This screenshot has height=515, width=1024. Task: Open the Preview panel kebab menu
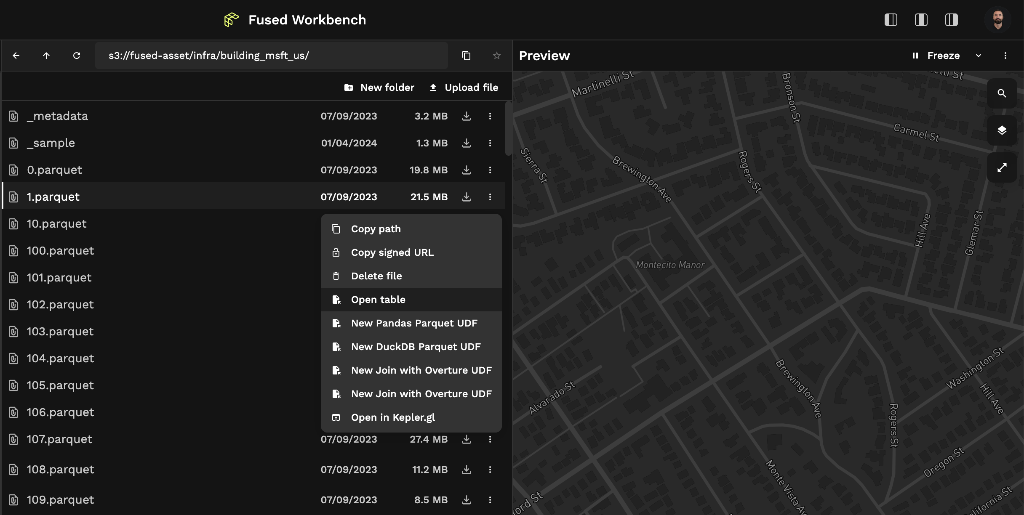1005,56
